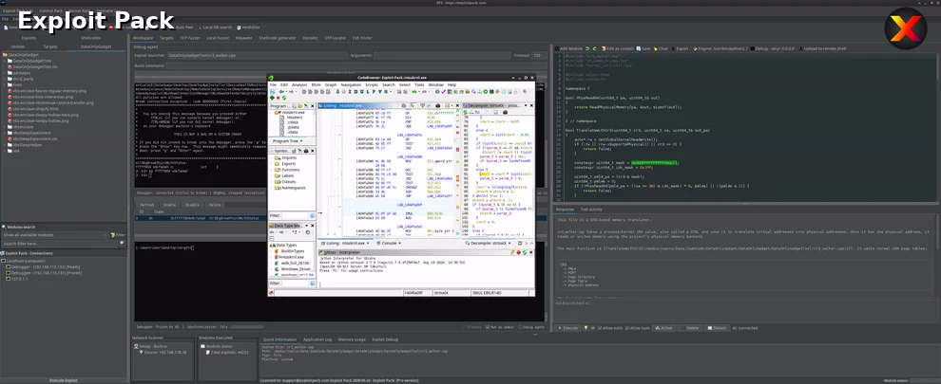Expand Imports in Symbol Tree
This screenshot has width=941, height=384.
271,158
